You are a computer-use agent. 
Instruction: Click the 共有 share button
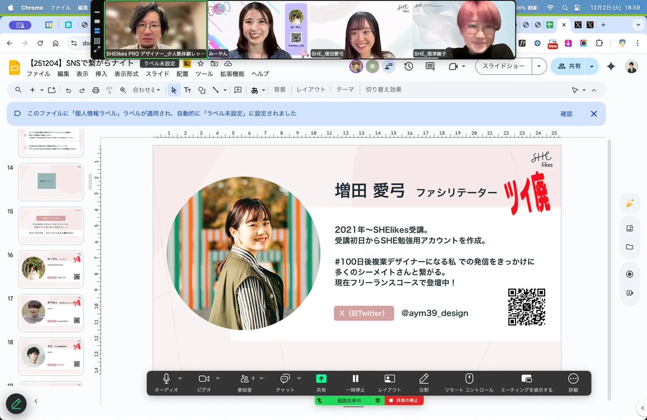coord(569,66)
